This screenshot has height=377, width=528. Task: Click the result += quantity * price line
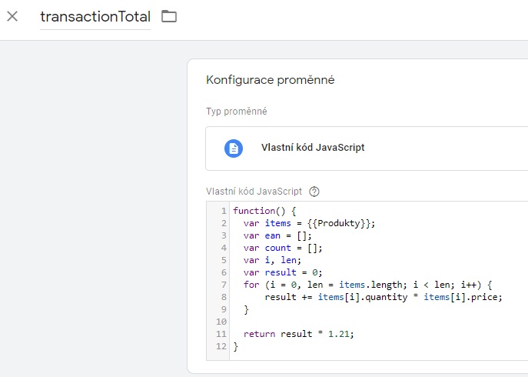[384, 297]
